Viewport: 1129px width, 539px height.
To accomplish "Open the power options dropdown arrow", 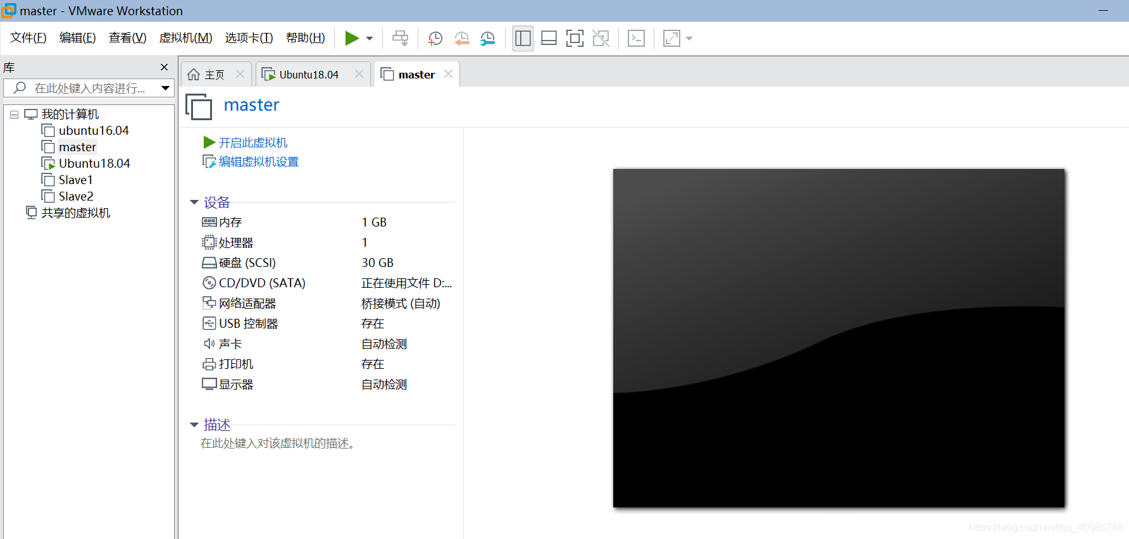I will (370, 39).
